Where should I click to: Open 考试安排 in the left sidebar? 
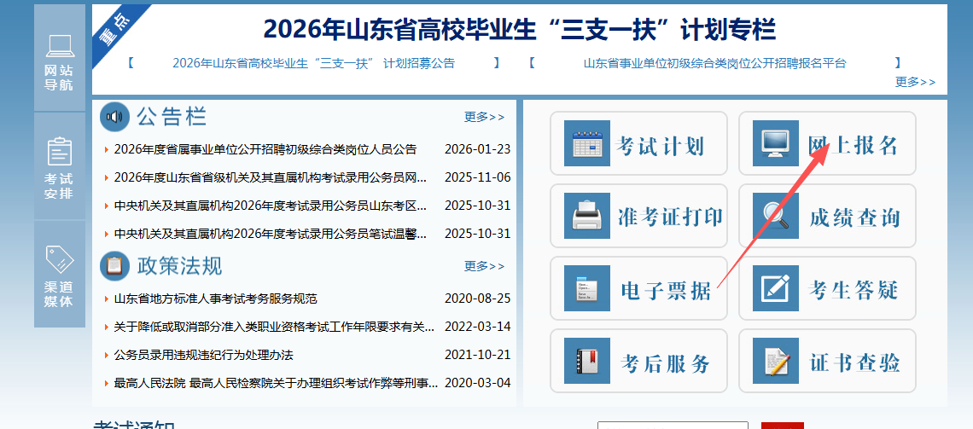coord(59,166)
